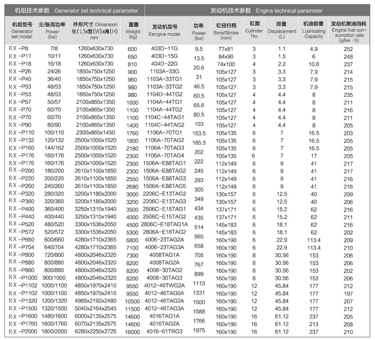Viewport: 375px width, 340px height.
Task: Click engine model 4016-61TRG3
Action: 164,331
